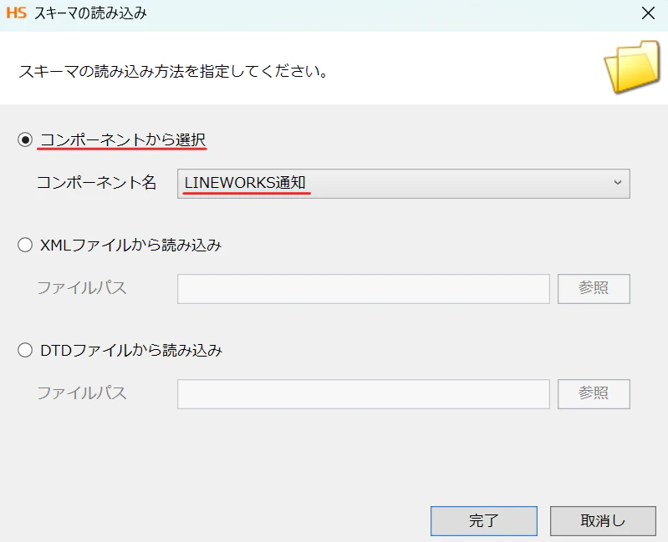Open the コンポーネント名 dropdown showing LINEWORKS通知
Screen dimensions: 668x542
pyautogui.click(x=404, y=184)
